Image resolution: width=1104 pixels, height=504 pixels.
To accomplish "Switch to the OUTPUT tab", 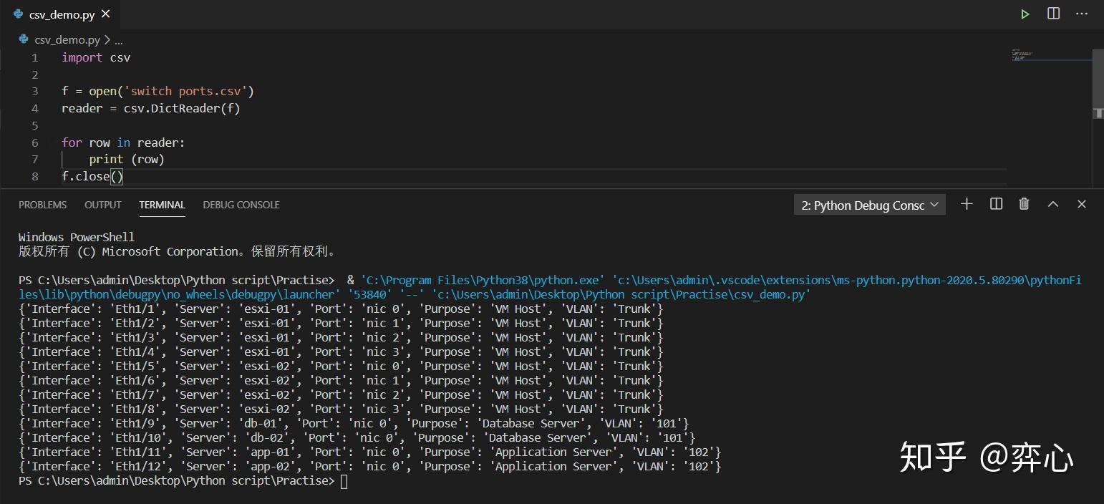I will (x=103, y=205).
